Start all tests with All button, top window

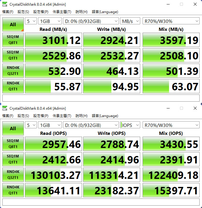pos(13,24)
